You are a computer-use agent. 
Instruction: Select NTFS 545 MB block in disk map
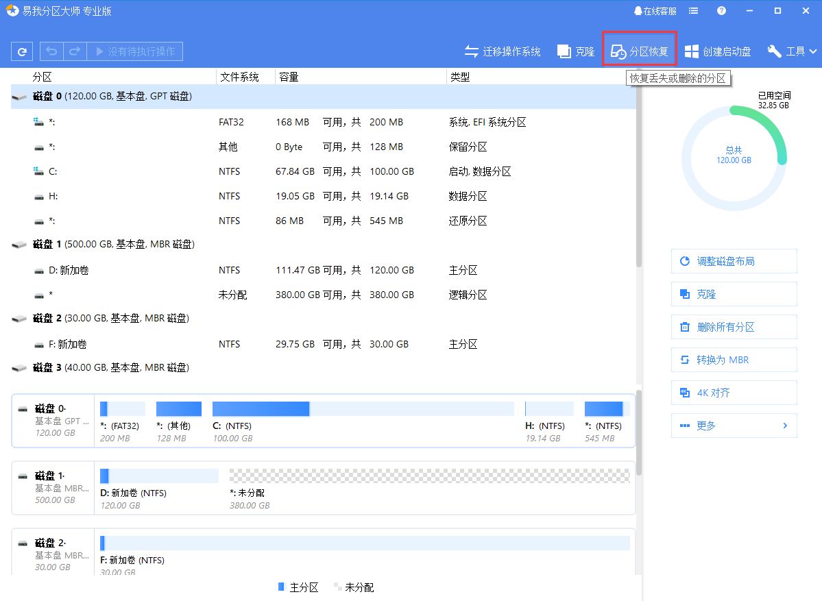[x=607, y=421]
